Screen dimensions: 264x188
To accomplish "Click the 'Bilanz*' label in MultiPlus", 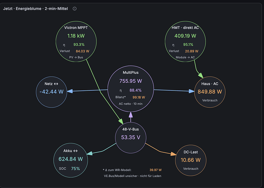I will click(x=121, y=97).
